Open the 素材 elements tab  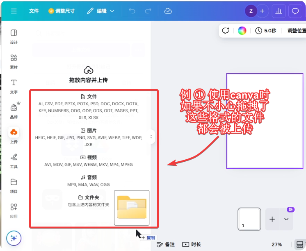14,61
